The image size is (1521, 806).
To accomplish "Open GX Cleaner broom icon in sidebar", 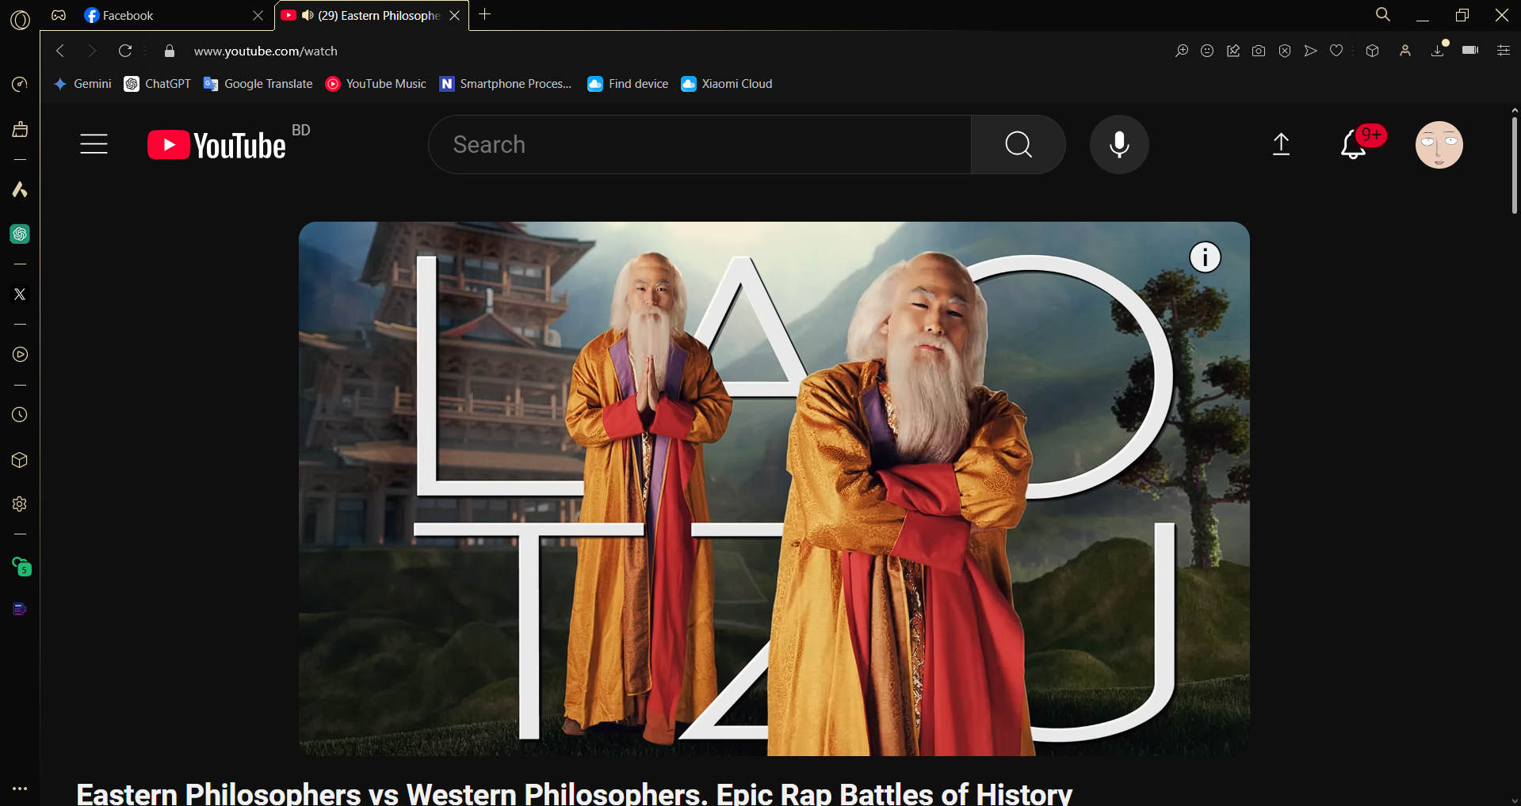I will [x=20, y=129].
